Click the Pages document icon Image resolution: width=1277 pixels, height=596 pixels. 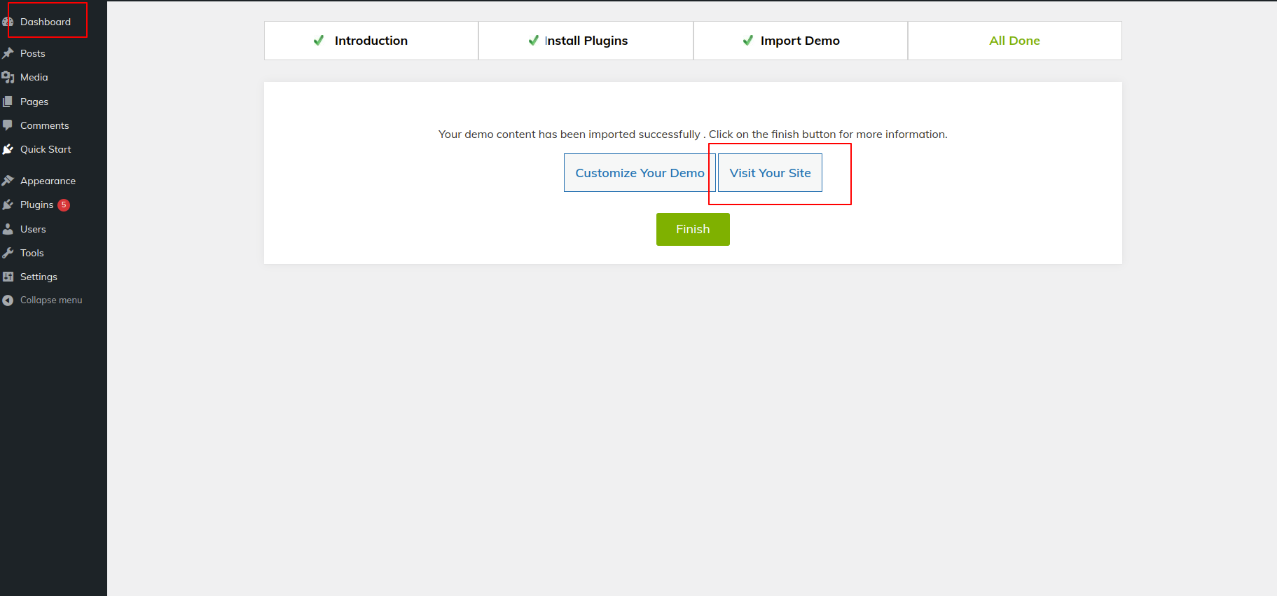[8, 102]
